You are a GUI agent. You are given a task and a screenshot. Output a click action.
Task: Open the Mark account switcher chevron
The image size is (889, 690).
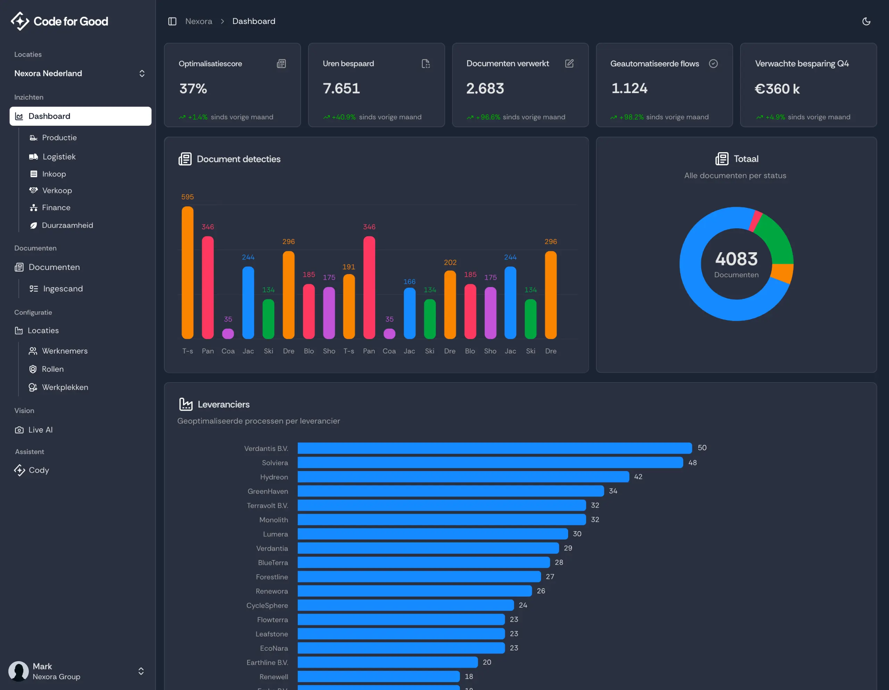[141, 671]
